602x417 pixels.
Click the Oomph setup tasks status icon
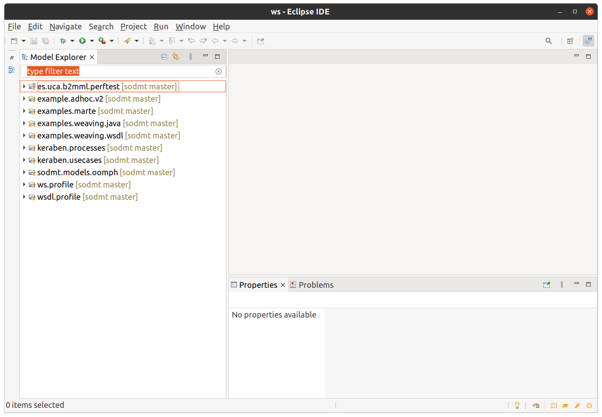(x=536, y=406)
